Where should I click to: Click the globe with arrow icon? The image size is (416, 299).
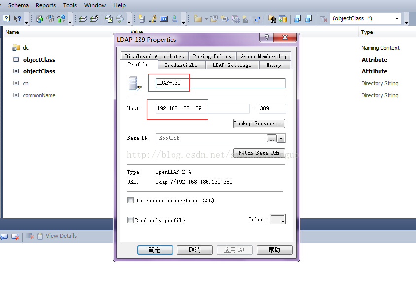point(174,19)
